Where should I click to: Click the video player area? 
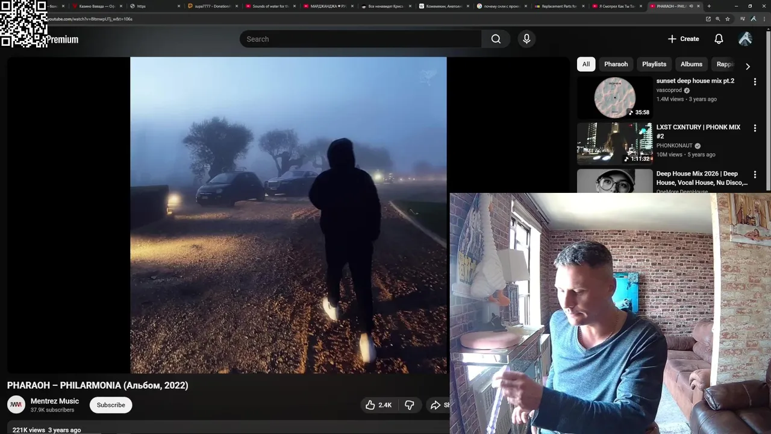tap(288, 215)
